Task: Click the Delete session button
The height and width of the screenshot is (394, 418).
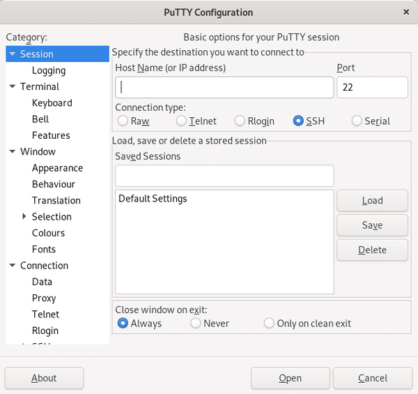Action: click(x=372, y=250)
